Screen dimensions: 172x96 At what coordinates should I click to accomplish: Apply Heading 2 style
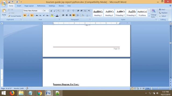click(98, 13)
